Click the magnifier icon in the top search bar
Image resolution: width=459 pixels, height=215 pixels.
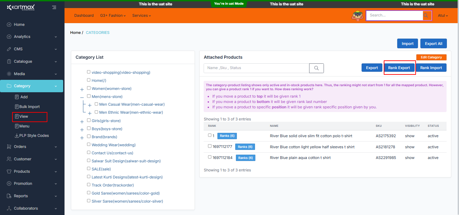click(426, 15)
